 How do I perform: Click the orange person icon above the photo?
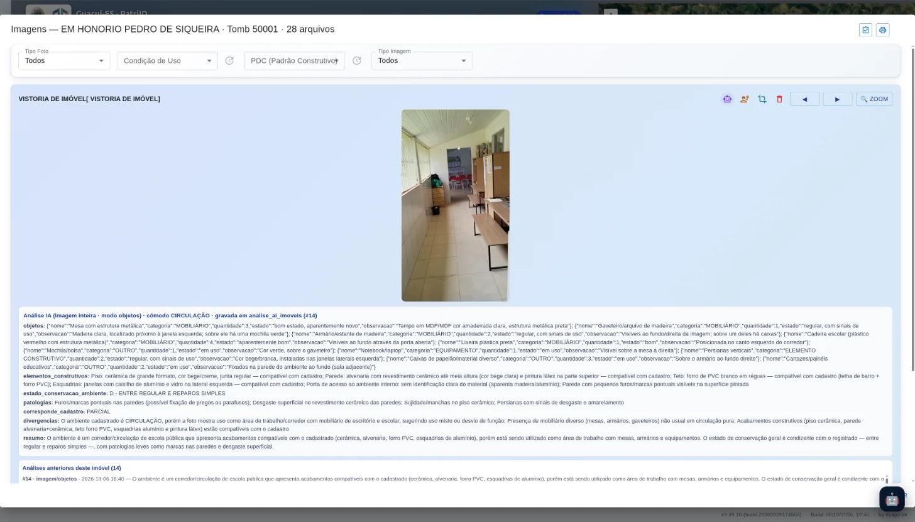point(745,99)
